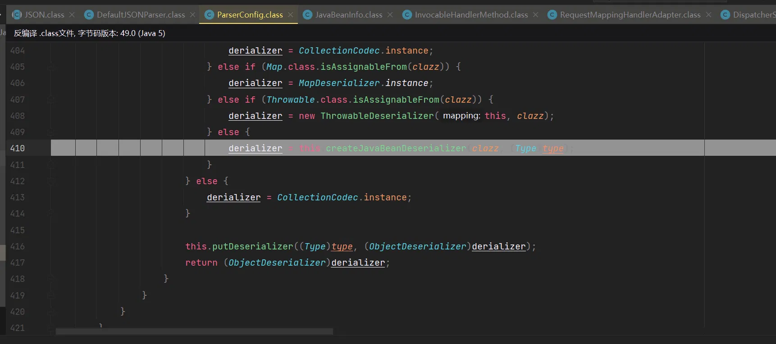
Task: Click the JavaBeanInfo.class tab icon
Action: pos(308,15)
